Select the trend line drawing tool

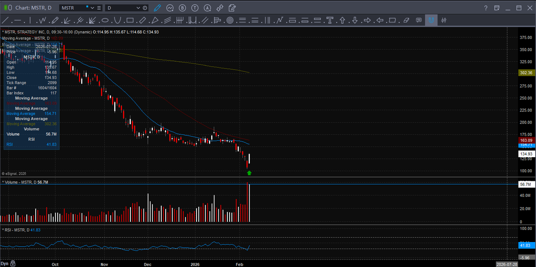point(6,20)
